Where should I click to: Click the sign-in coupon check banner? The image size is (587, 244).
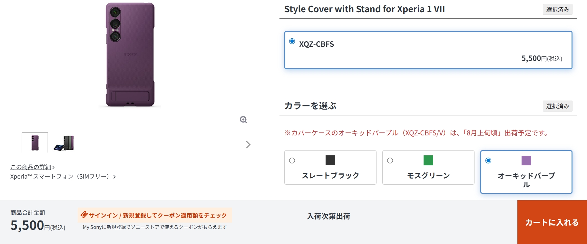click(x=155, y=215)
